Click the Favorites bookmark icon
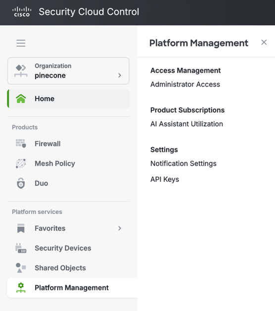Image resolution: width=275 pixels, height=311 pixels. coord(21,228)
